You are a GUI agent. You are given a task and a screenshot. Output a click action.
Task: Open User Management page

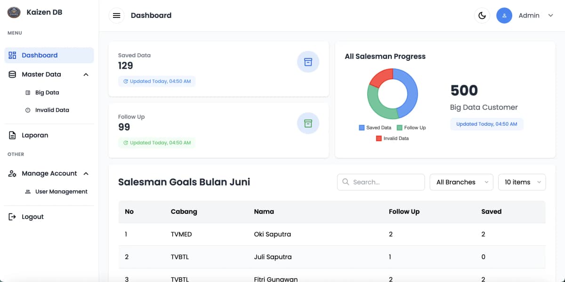[x=61, y=192]
